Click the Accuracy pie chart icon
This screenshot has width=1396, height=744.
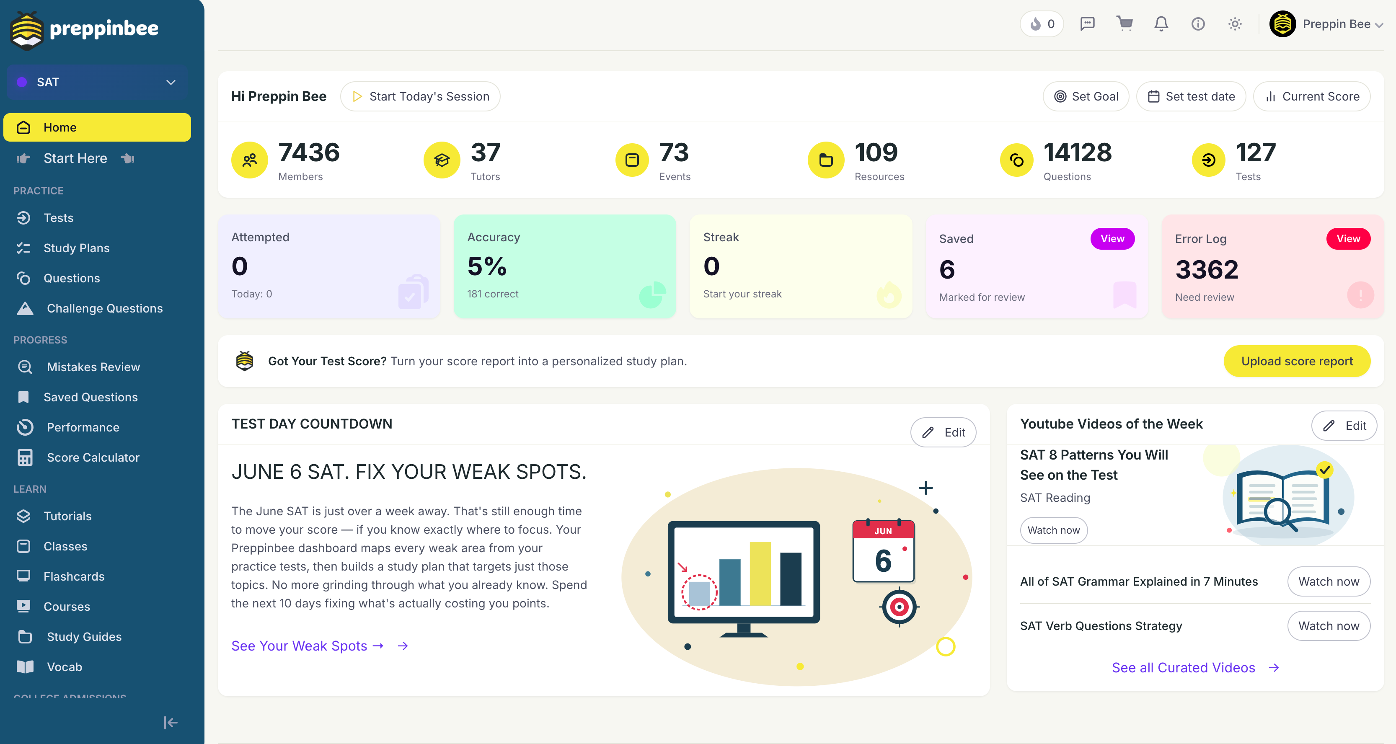point(652,295)
